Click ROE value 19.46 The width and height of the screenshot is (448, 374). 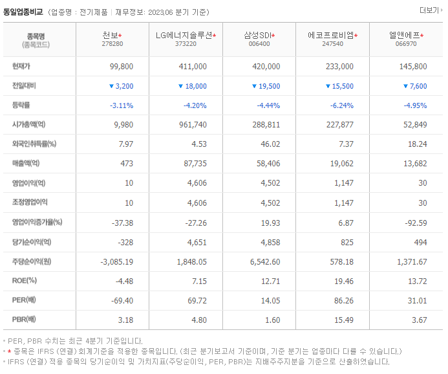[x=344, y=281]
